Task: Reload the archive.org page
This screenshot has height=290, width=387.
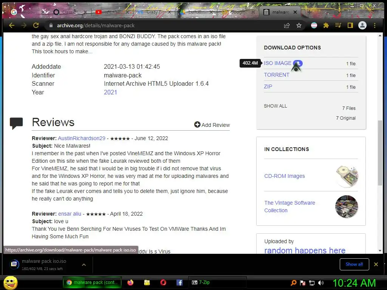Action: coord(36,25)
